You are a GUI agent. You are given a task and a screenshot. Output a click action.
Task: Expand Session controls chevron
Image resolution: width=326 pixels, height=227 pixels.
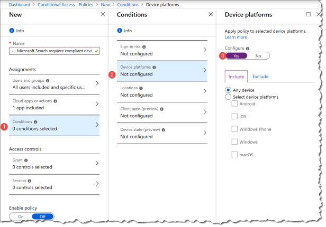pos(97,184)
